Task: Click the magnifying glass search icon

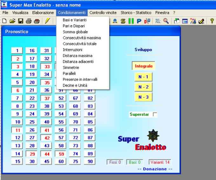Action: click(166, 21)
